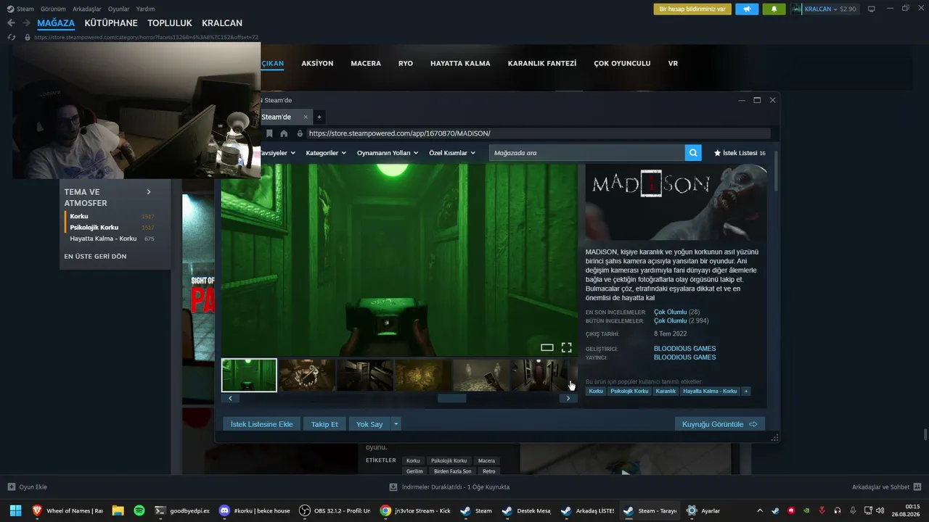Select the KARANLIK FANTEZİ category tab

[542, 63]
